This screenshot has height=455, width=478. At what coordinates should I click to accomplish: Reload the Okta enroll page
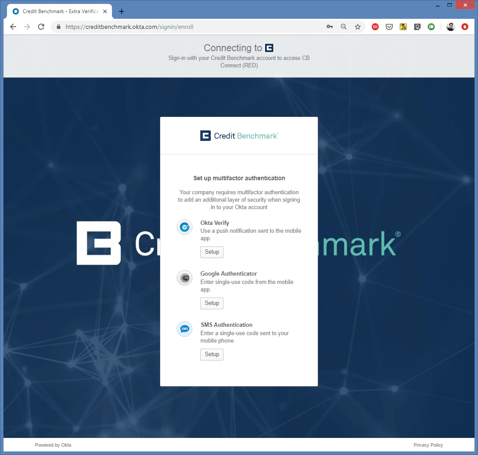click(41, 27)
